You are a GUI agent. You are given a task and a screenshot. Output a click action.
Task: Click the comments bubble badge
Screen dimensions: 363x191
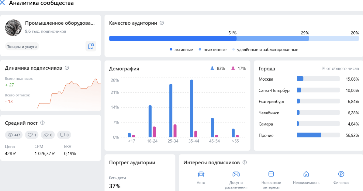tap(64, 135)
